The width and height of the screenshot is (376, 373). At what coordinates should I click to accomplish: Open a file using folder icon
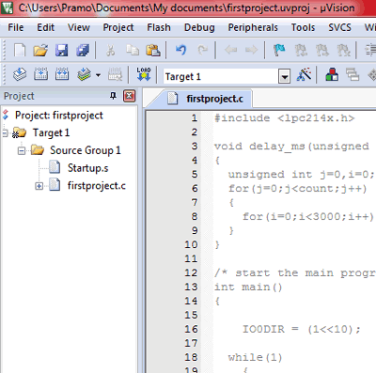40,50
